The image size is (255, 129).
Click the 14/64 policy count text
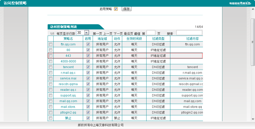[199, 27]
